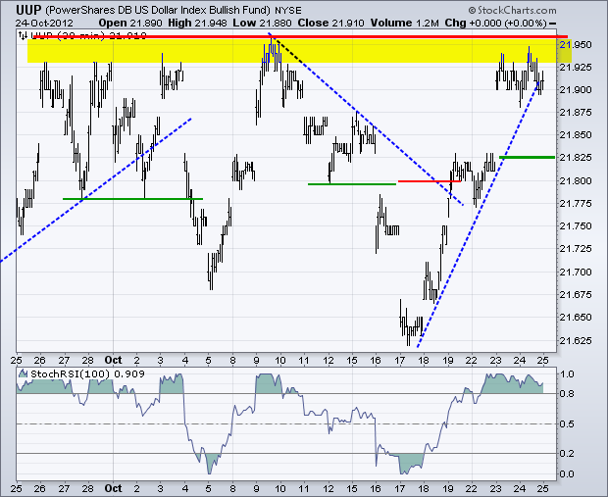Screen dimensions: 608x497
Task: Click the 0.2 StochRSI axis label
Action: coord(567,453)
